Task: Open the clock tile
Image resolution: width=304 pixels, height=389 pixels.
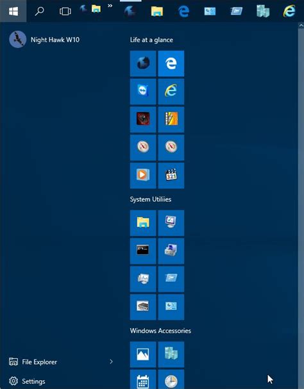Action: tap(171, 379)
